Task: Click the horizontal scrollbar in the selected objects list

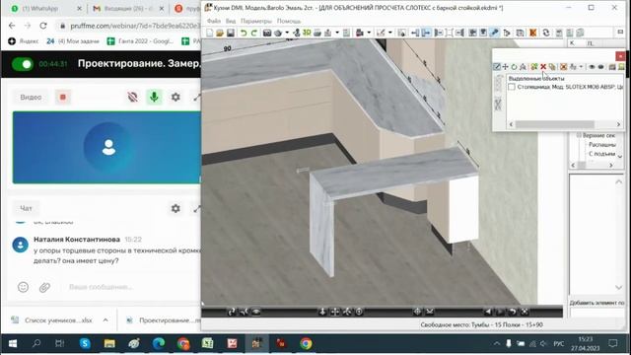Action: [554, 124]
